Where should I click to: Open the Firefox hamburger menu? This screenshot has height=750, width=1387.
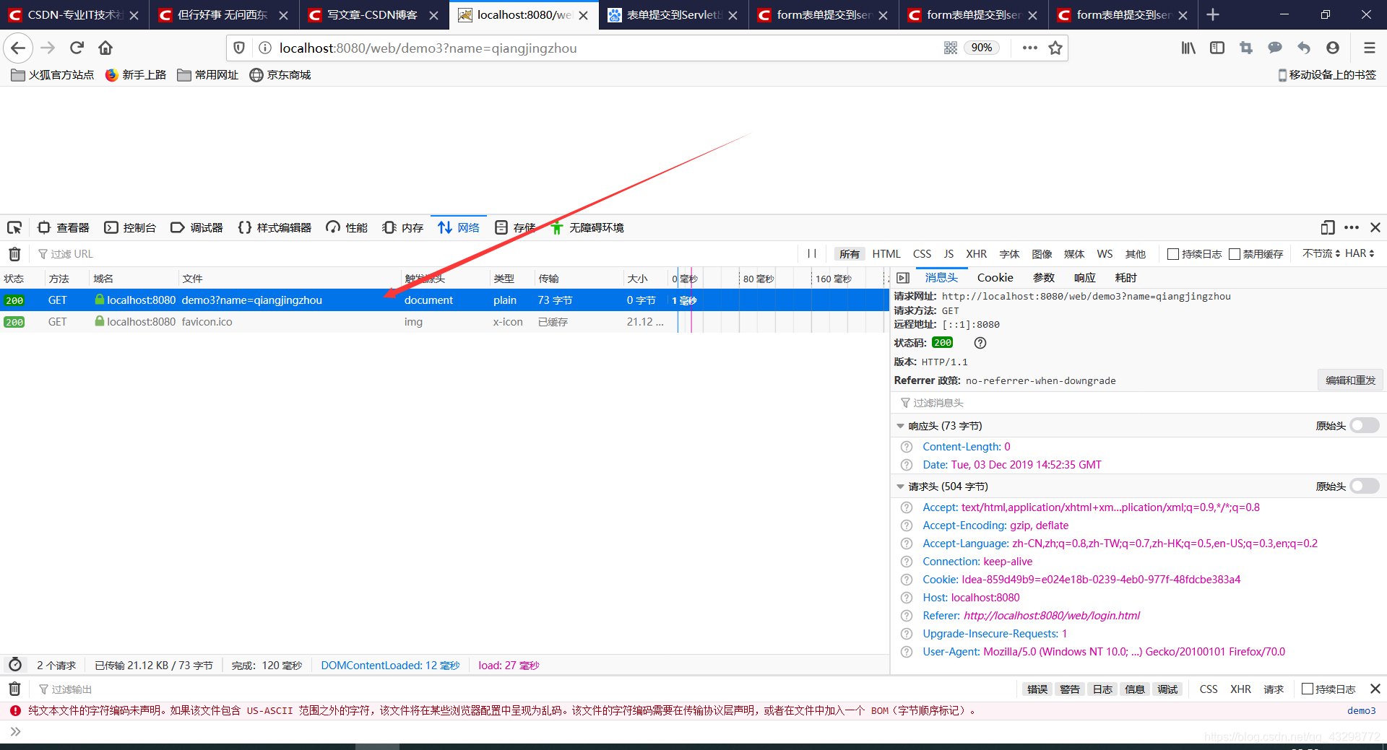[x=1369, y=48]
